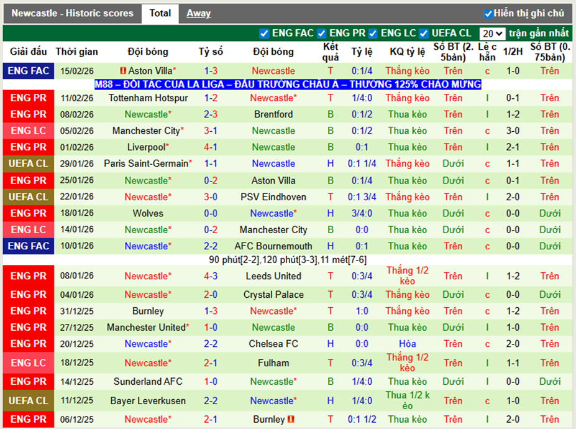Click handicap 1:0 in Burnley 31/12/25 row
This screenshot has width=576, height=429.
pyautogui.click(x=362, y=311)
